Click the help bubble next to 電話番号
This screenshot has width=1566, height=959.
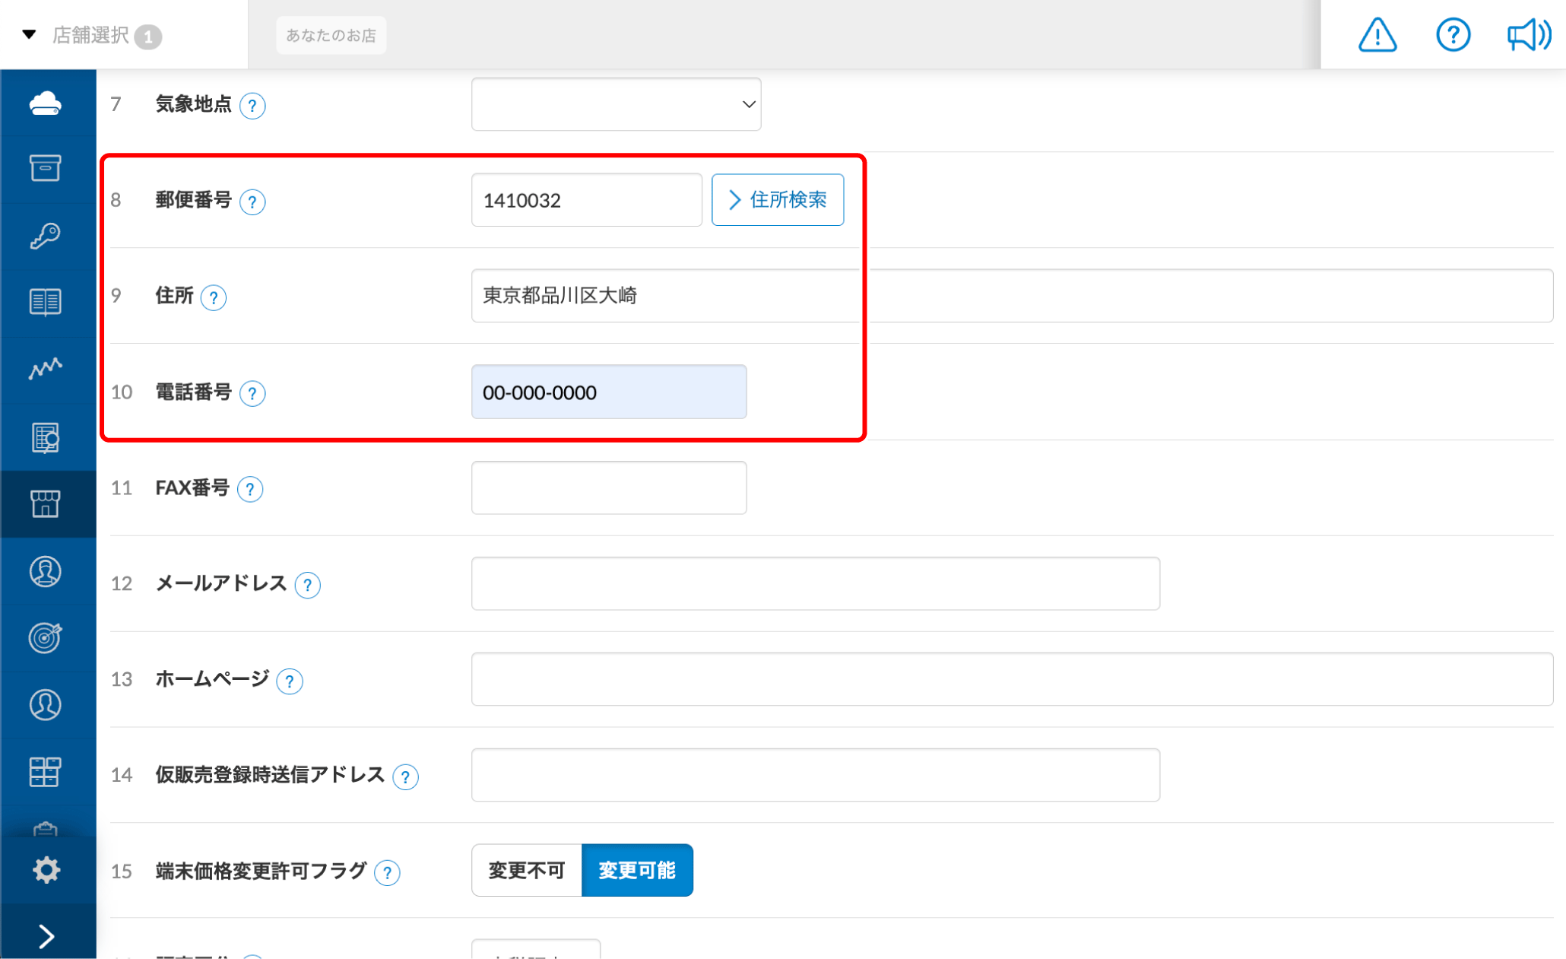pos(253,393)
